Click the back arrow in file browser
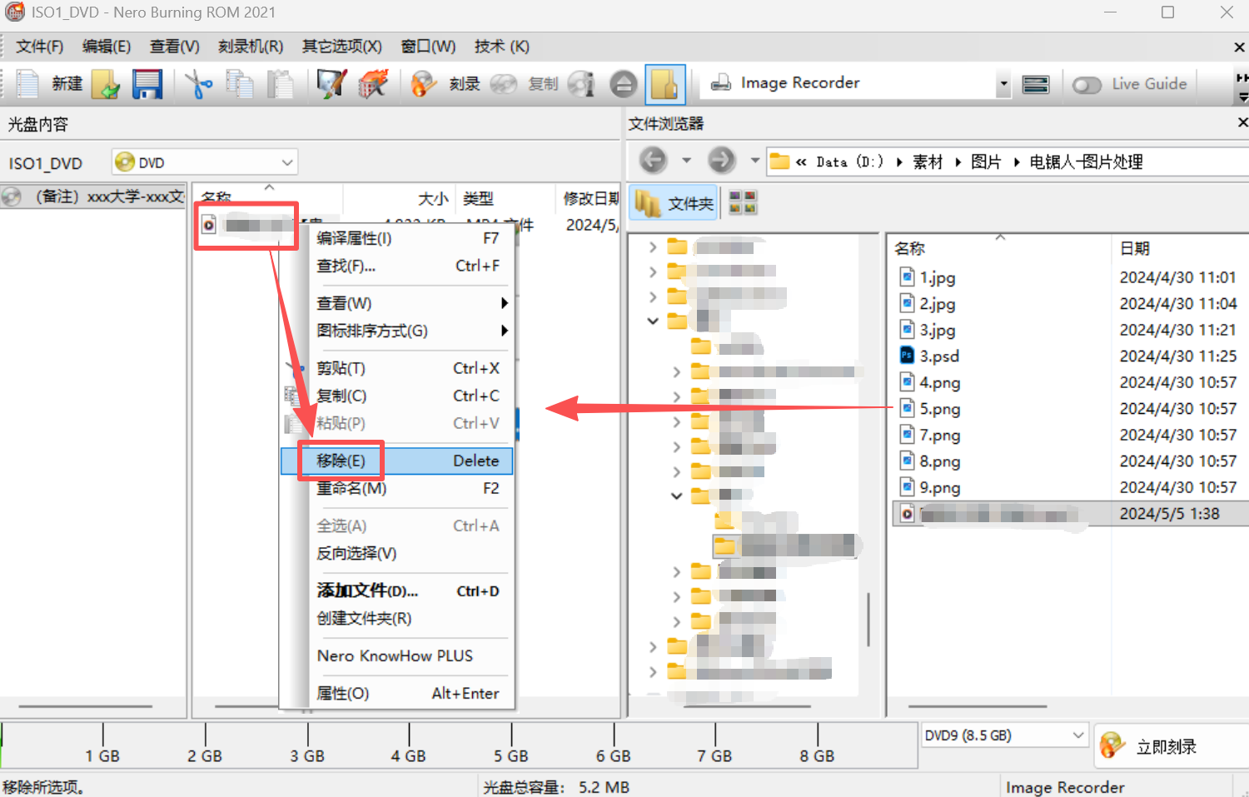 [654, 160]
